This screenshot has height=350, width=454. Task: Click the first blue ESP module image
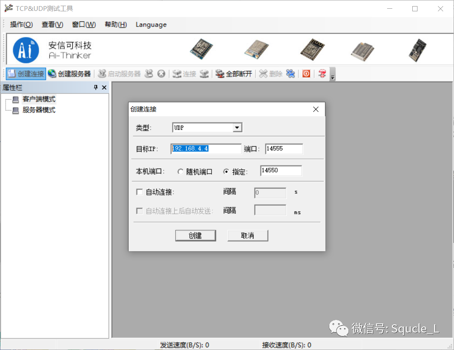pos(201,49)
